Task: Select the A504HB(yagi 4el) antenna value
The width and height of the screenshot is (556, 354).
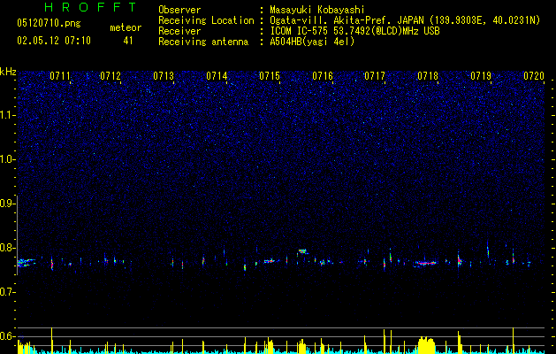Action: pos(312,42)
